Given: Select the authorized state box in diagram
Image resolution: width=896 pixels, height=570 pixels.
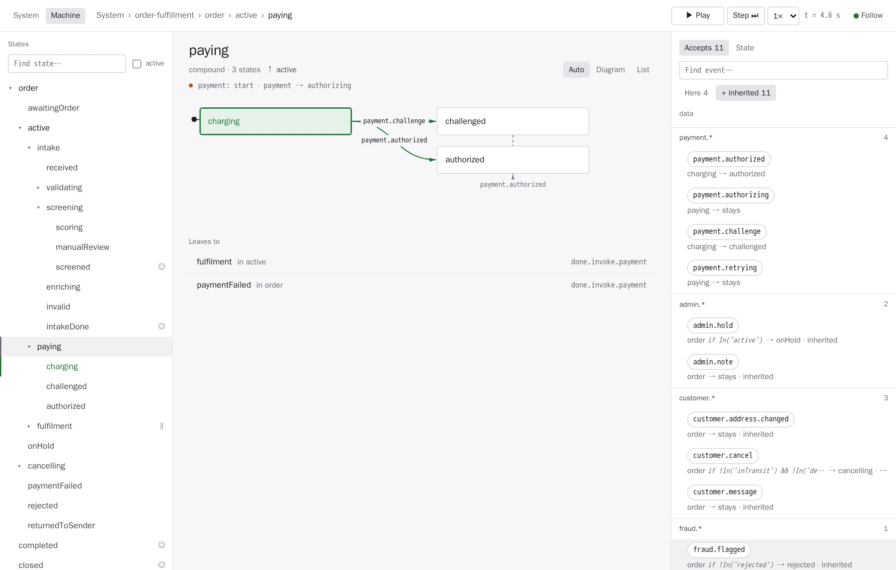Looking at the screenshot, I should pos(513,160).
